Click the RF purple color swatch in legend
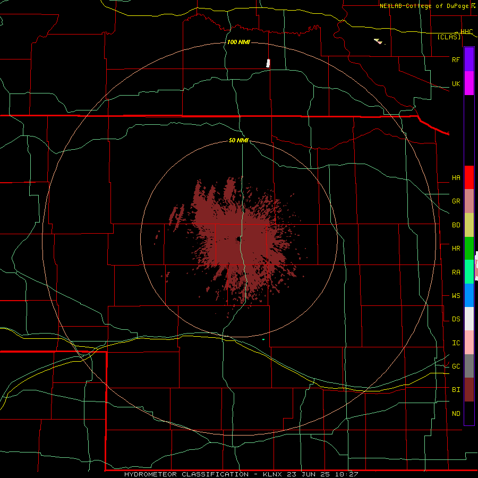Viewport: 478px width, 478px height. (469, 59)
